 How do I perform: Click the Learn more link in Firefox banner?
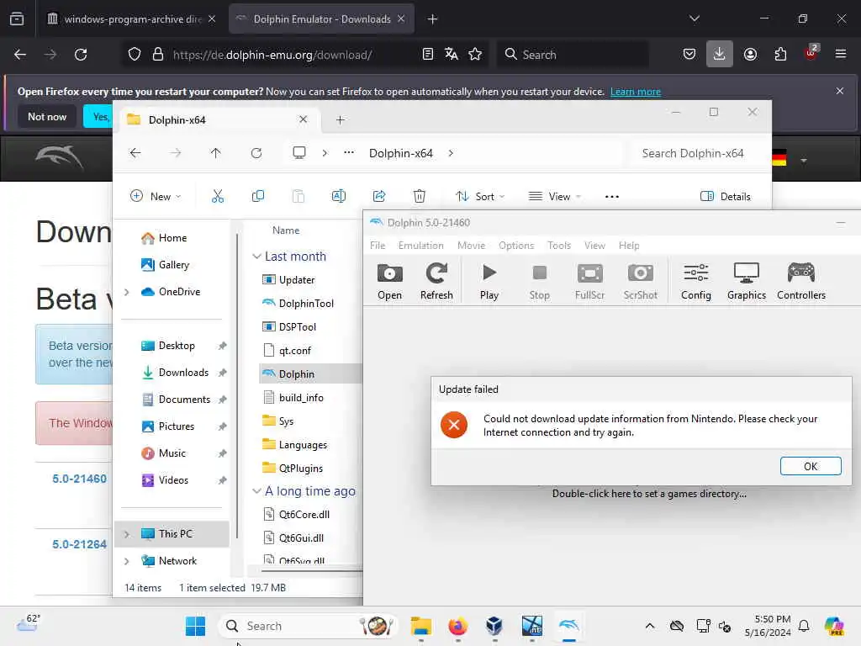636,92
